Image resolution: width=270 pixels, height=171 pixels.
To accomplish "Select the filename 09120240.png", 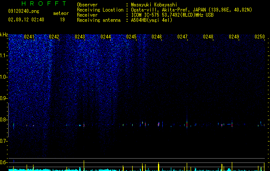I will [x=24, y=12].
